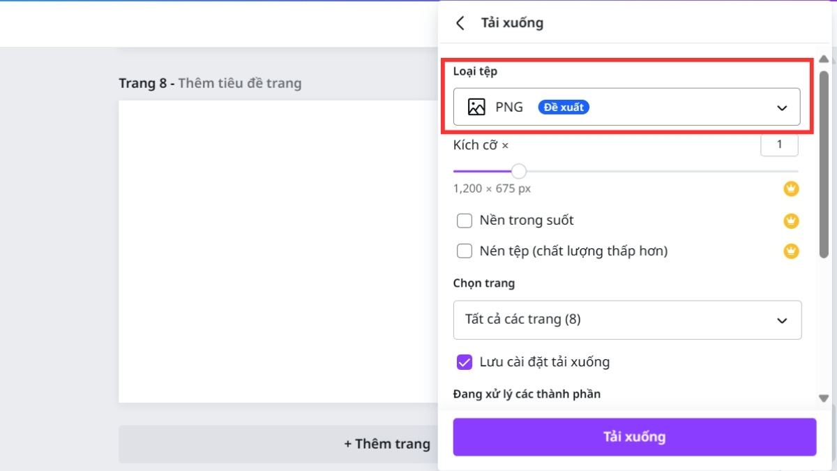Image resolution: width=837 pixels, height=471 pixels.
Task: Click the Kích cỡ slider handle
Action: pyautogui.click(x=518, y=171)
